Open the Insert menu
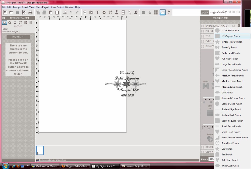 [25, 7]
